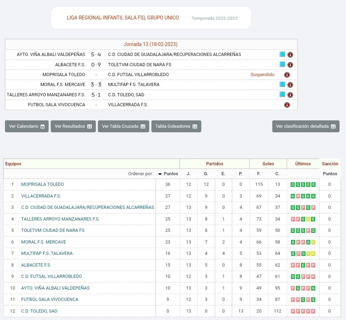Click the green G badge in Albacete's last results
346x320 pixels.
tap(303, 265)
